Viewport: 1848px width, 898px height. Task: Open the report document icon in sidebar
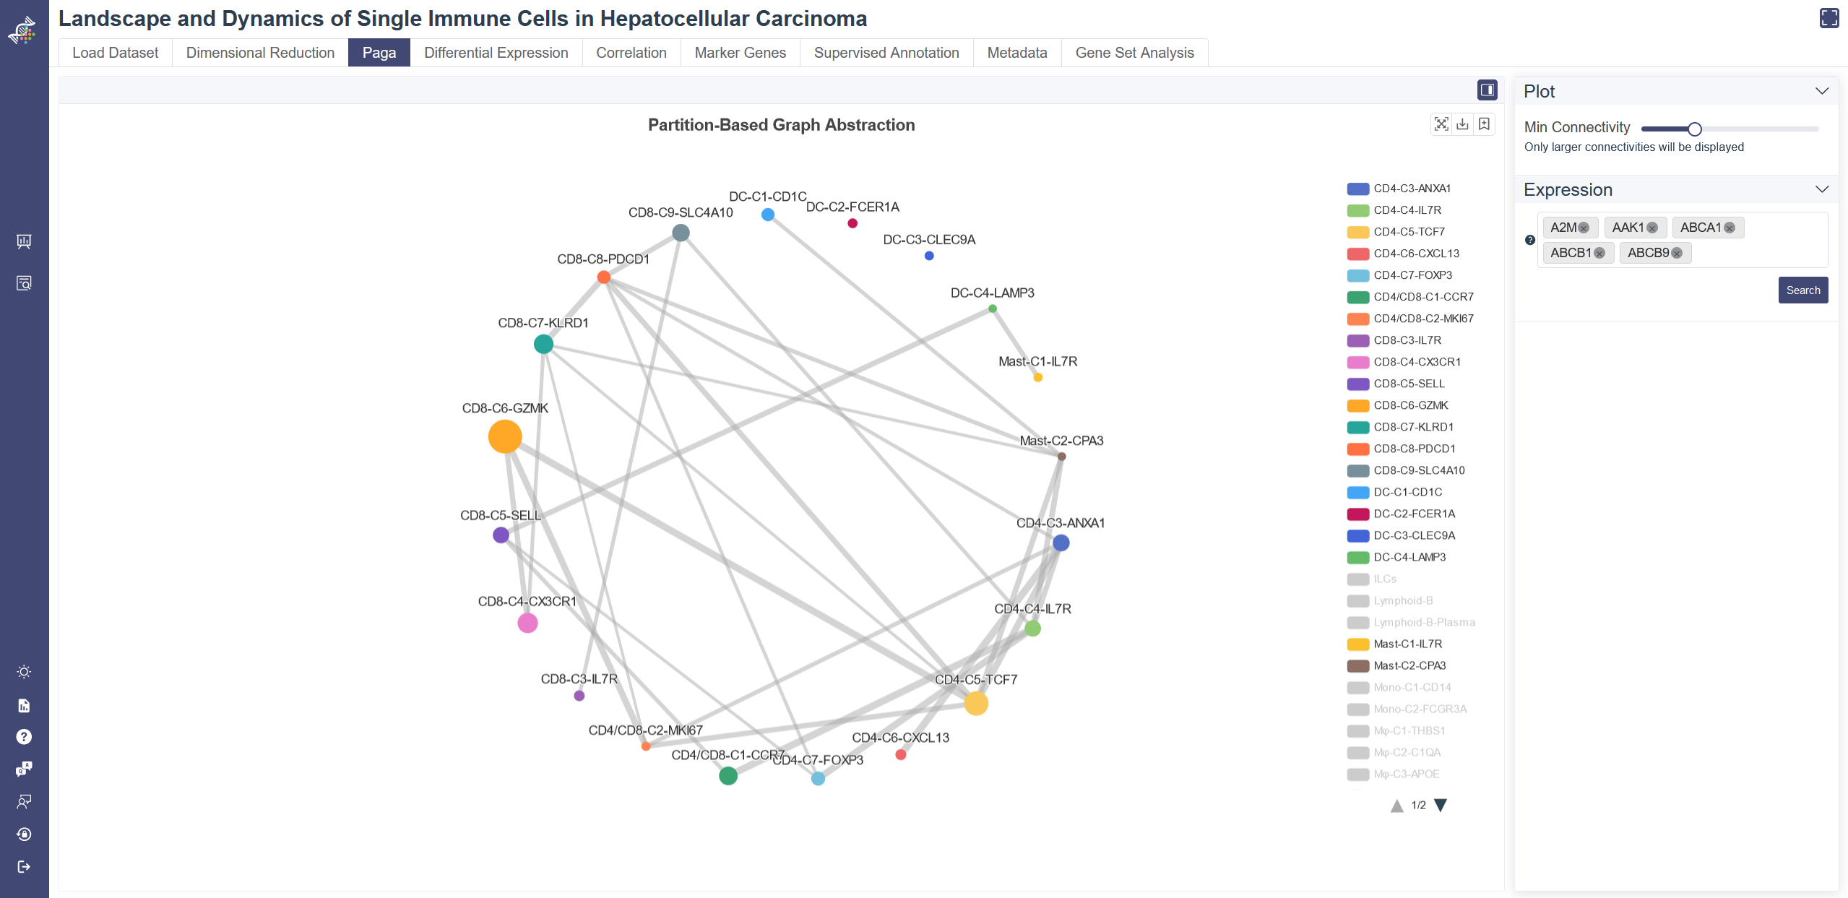coord(24,705)
